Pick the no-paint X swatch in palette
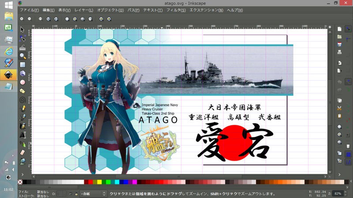The width and height of the screenshot is (353, 198). pyautogui.click(x=20, y=182)
